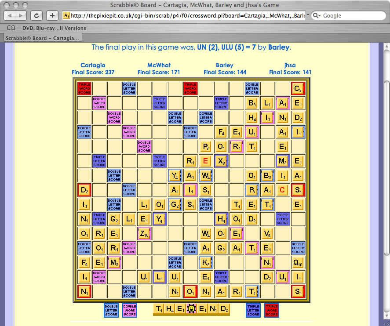This screenshot has width=390, height=326.
Task: Click the Z10 tile on the board
Action: pyautogui.click(x=144, y=234)
